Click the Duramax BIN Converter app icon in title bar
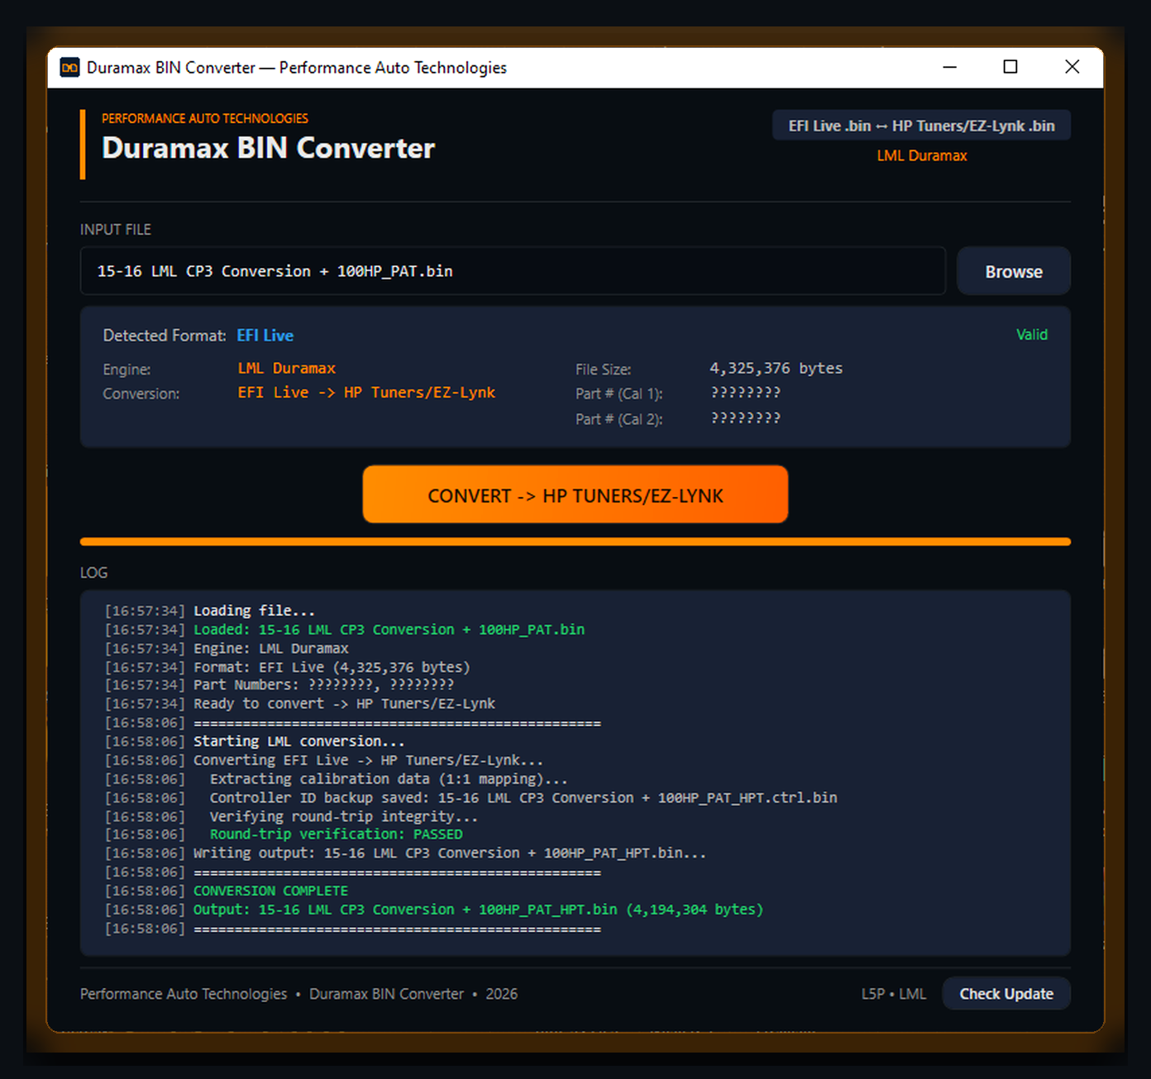1151x1079 pixels. point(69,68)
